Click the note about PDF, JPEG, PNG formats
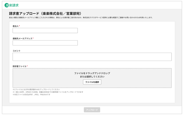184x115 pixels. pyautogui.click(x=31, y=95)
